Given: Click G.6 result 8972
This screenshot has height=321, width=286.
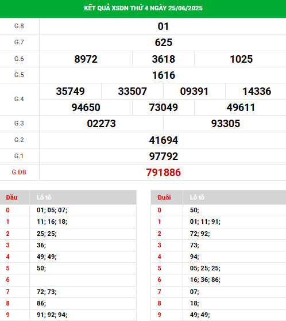Looking at the screenshot, I should coord(86,59).
